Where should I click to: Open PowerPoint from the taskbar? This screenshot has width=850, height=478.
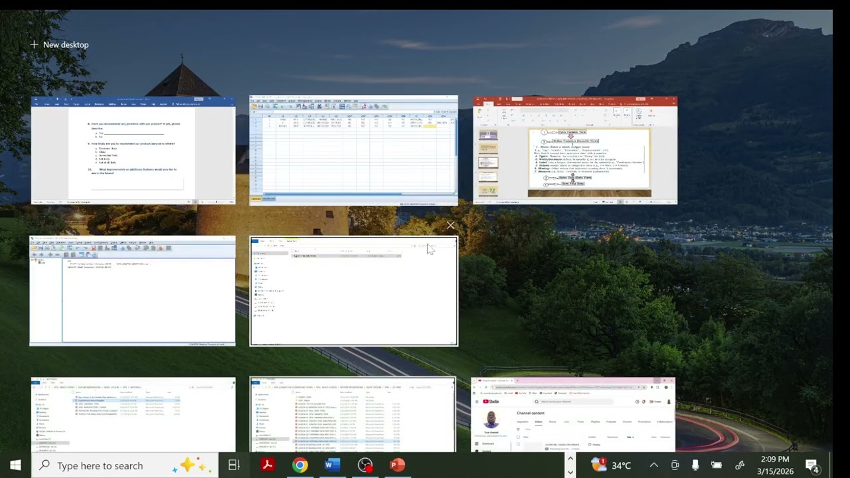[397, 465]
